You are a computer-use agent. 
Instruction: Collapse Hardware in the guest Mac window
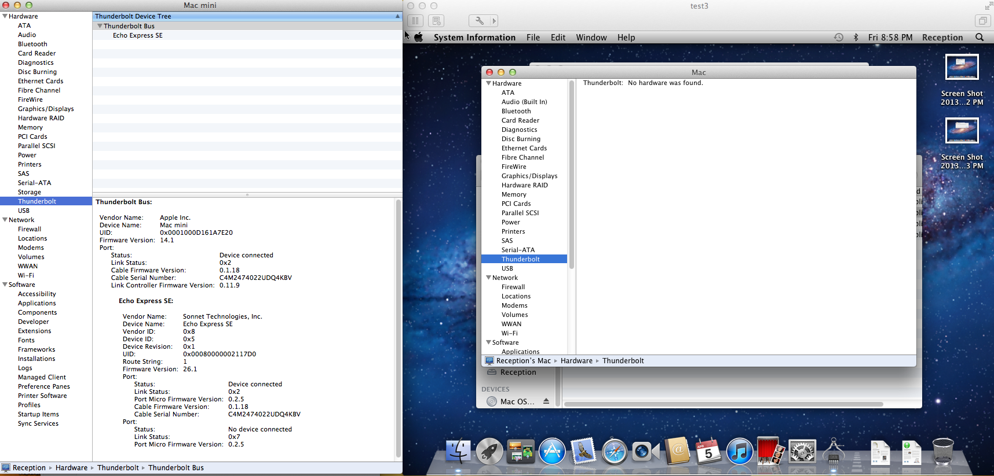(488, 83)
